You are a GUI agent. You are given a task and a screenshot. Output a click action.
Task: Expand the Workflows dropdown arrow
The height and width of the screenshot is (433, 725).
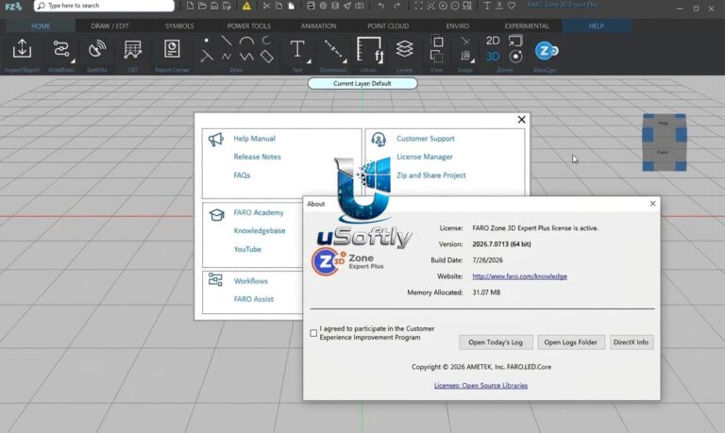pos(73,61)
